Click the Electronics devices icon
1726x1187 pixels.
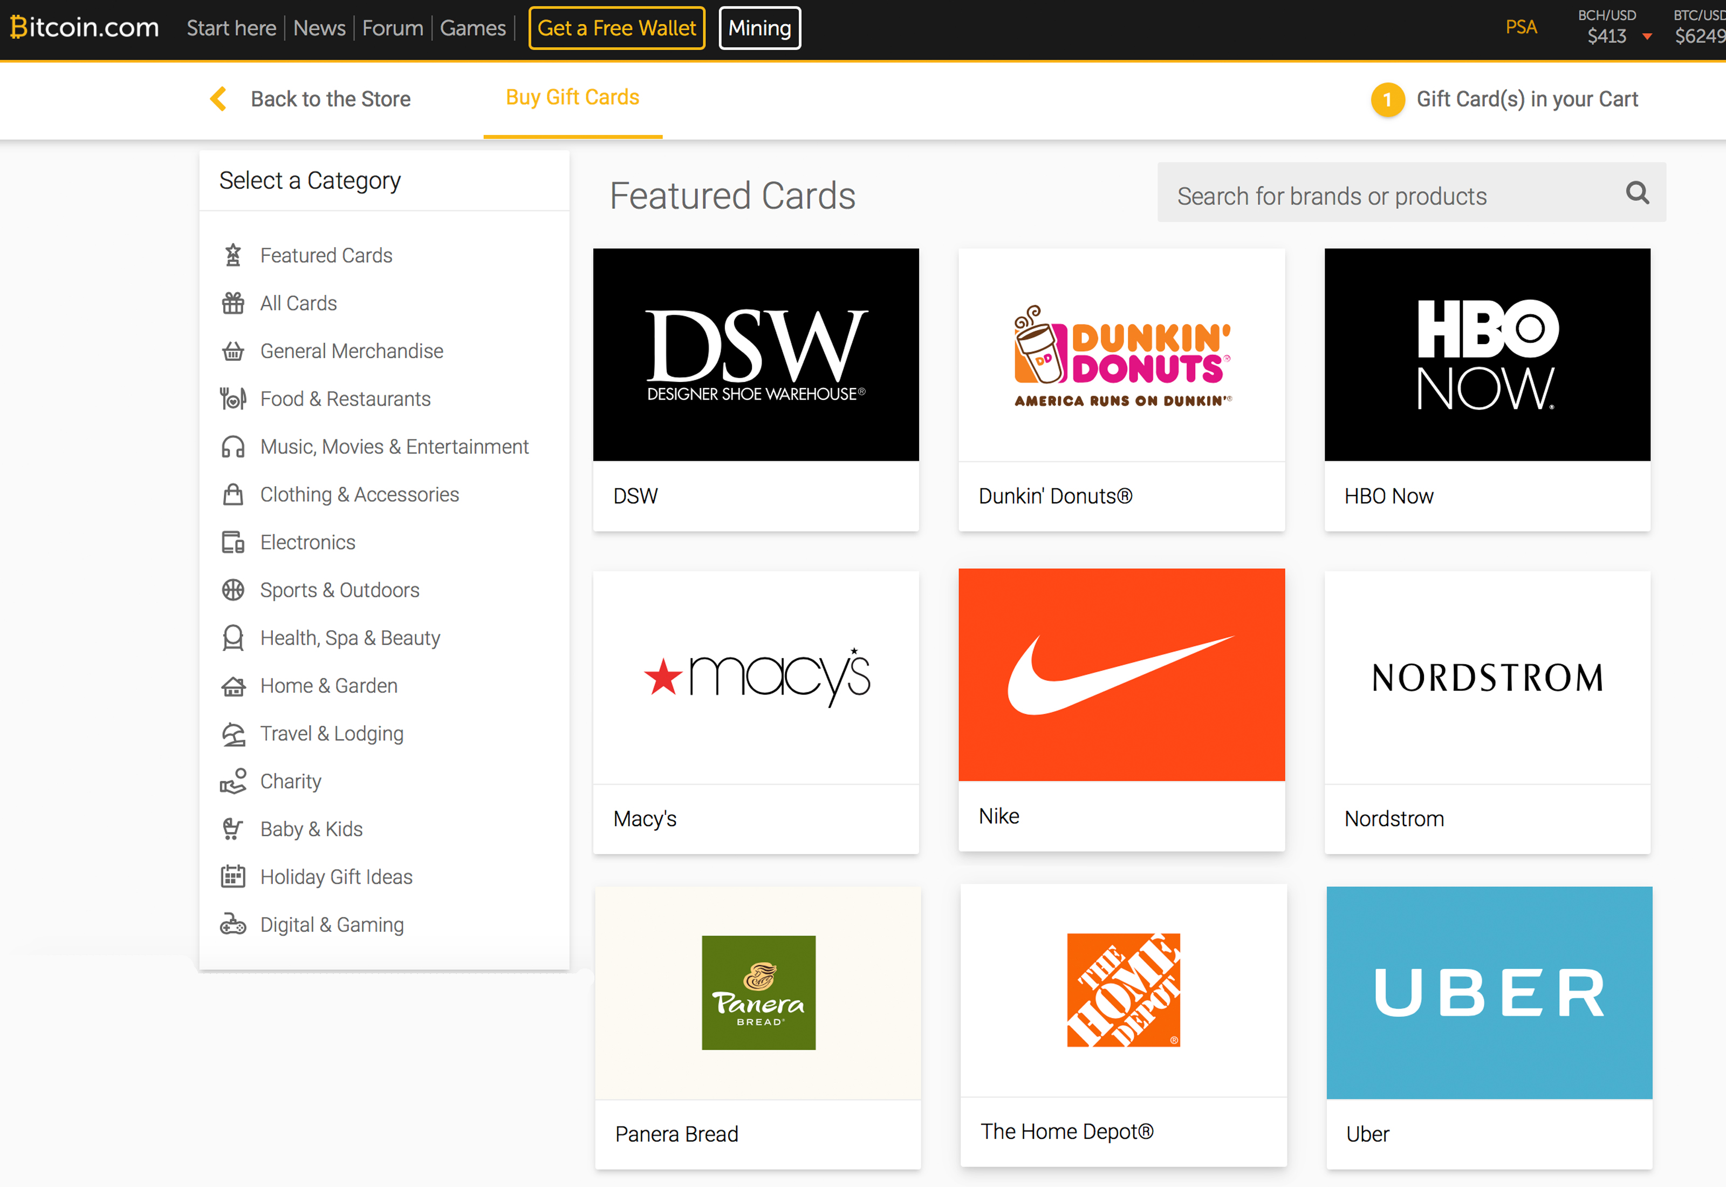point(232,542)
